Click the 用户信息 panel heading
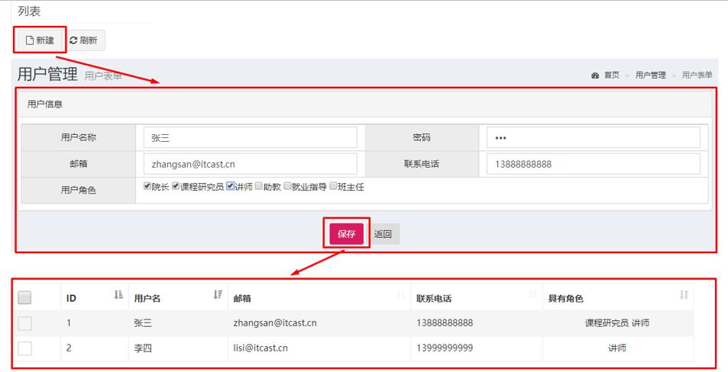 pos(45,104)
